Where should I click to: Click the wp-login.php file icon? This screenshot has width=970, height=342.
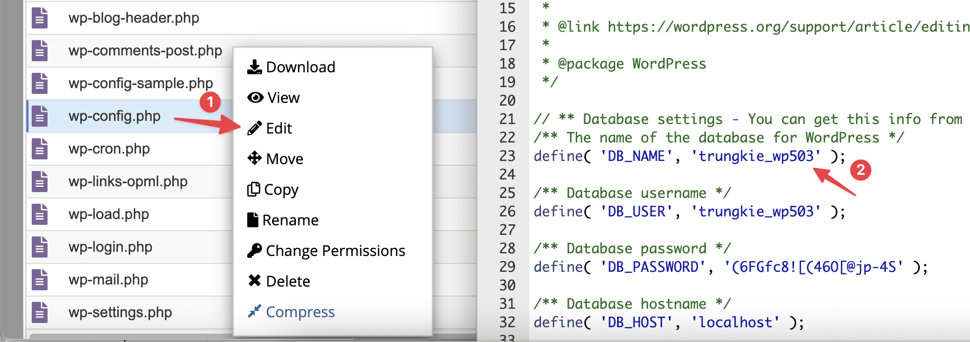[x=40, y=247]
